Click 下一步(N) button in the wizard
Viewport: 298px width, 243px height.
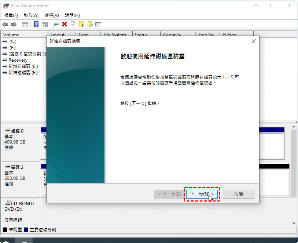coord(202,194)
